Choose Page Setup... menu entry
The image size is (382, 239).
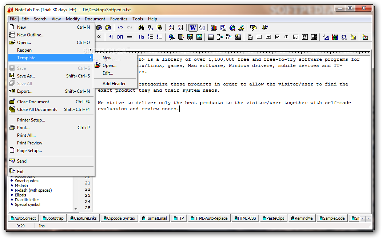51,151
